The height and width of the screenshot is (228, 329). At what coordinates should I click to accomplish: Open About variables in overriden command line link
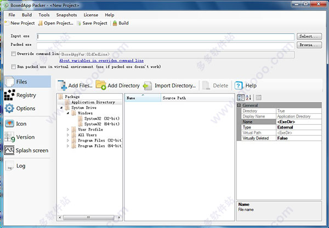(x=101, y=61)
